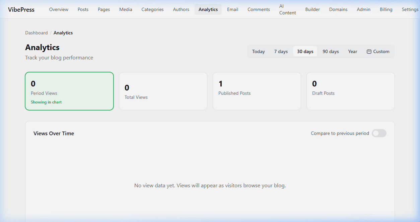The height and width of the screenshot is (222, 420).
Task: Open the Comments tab
Action: click(259, 9)
